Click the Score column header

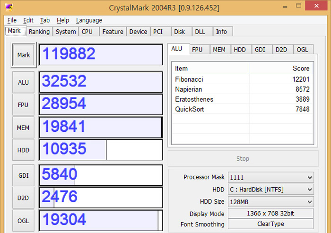[x=281, y=68]
